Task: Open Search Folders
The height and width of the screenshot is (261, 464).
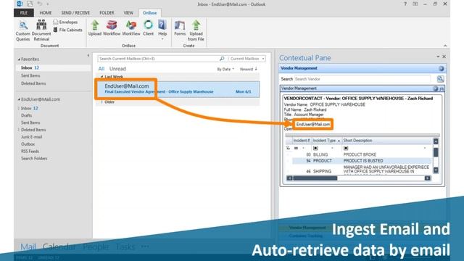Action: (x=34, y=158)
